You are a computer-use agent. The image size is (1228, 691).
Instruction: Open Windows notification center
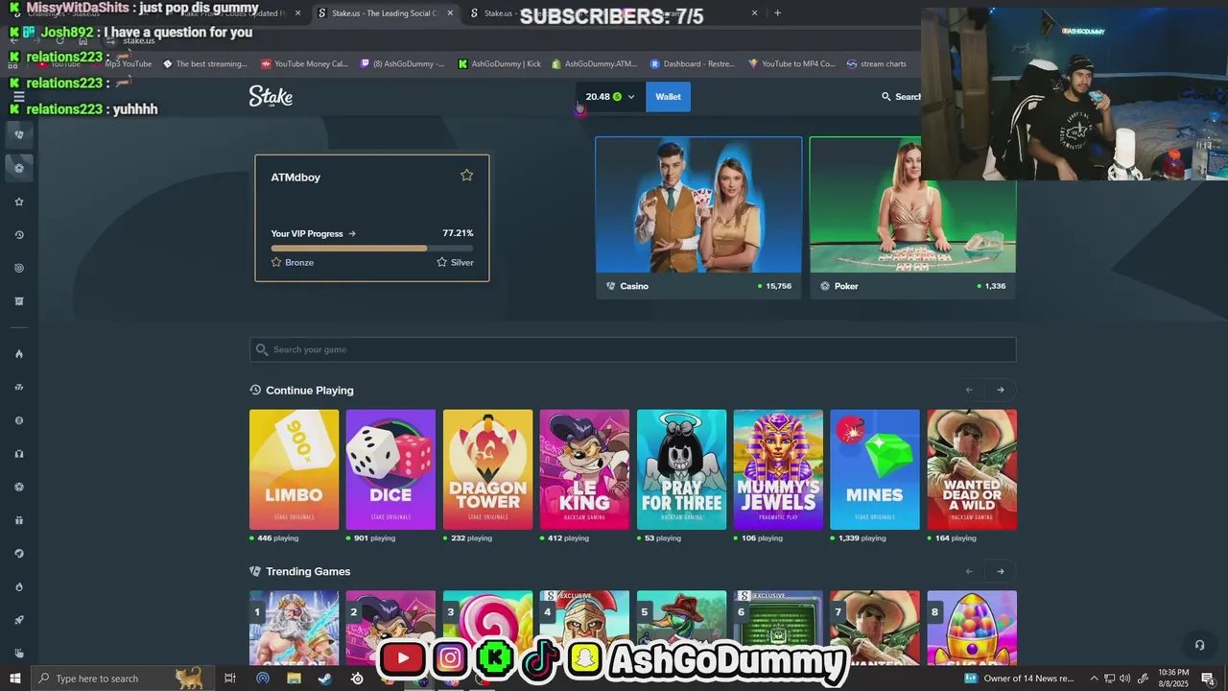pyautogui.click(x=1208, y=679)
